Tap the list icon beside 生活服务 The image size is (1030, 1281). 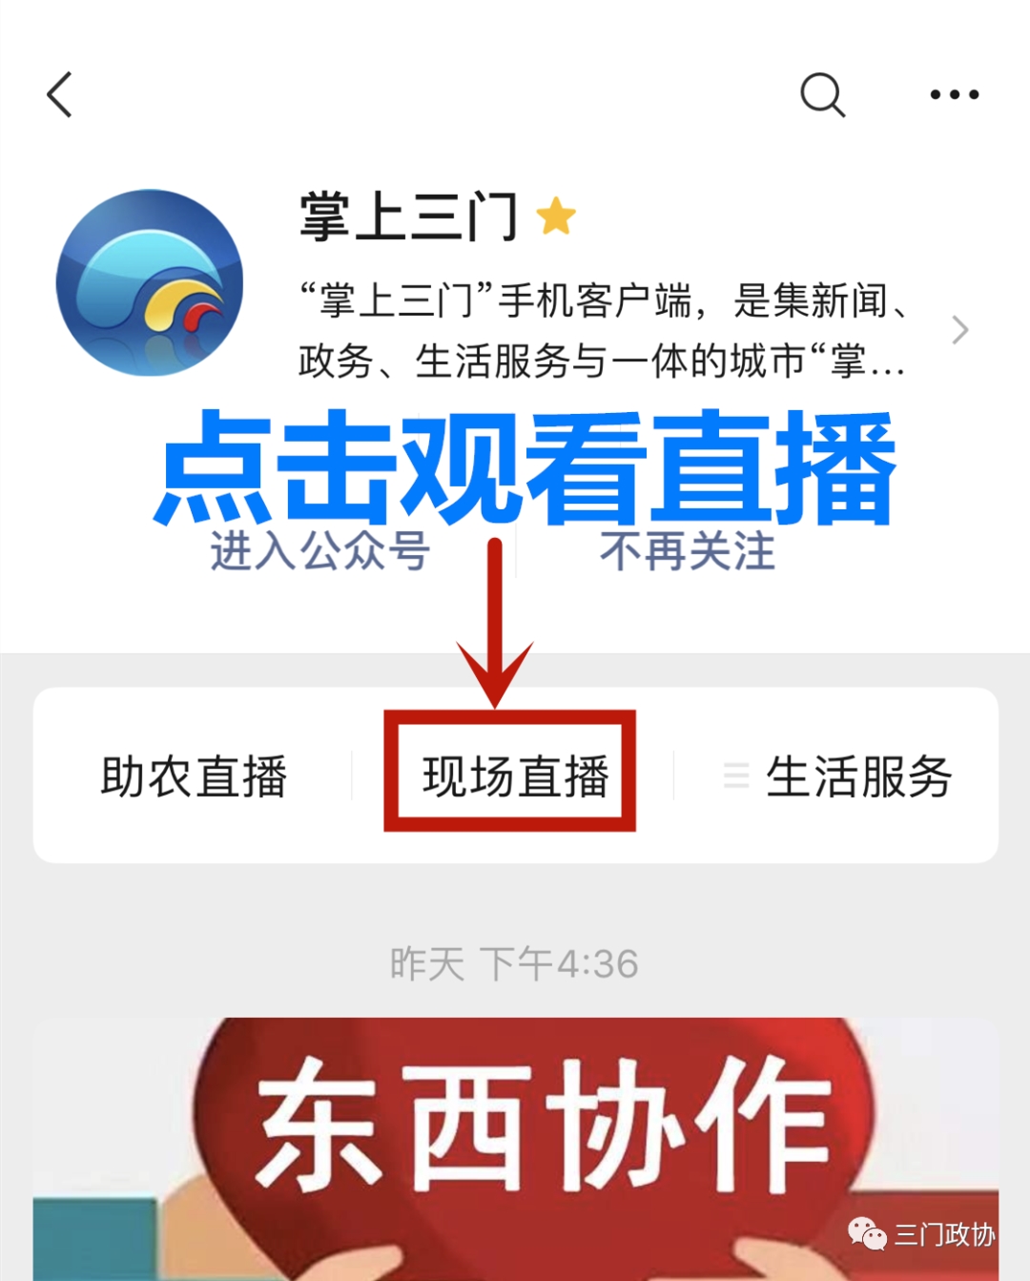pos(736,775)
